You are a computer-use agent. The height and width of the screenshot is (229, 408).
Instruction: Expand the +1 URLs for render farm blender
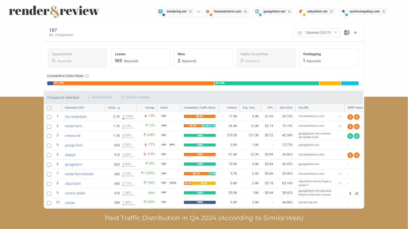tap(340, 174)
